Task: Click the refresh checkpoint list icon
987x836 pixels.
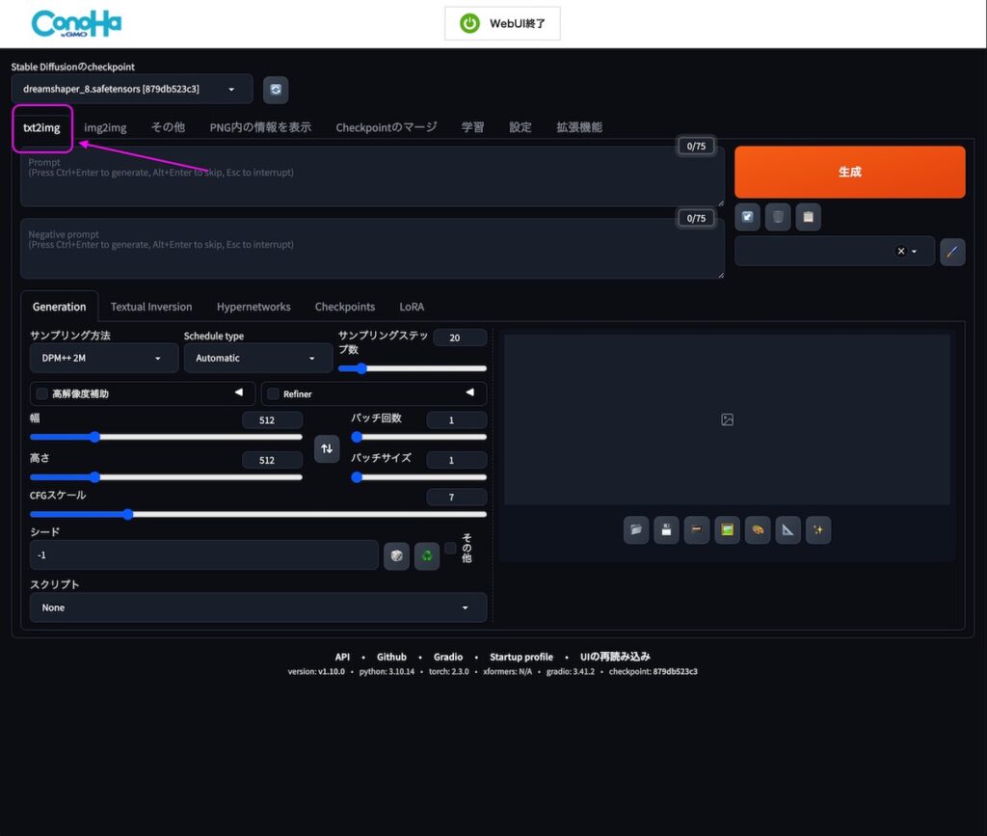Action: pyautogui.click(x=276, y=90)
